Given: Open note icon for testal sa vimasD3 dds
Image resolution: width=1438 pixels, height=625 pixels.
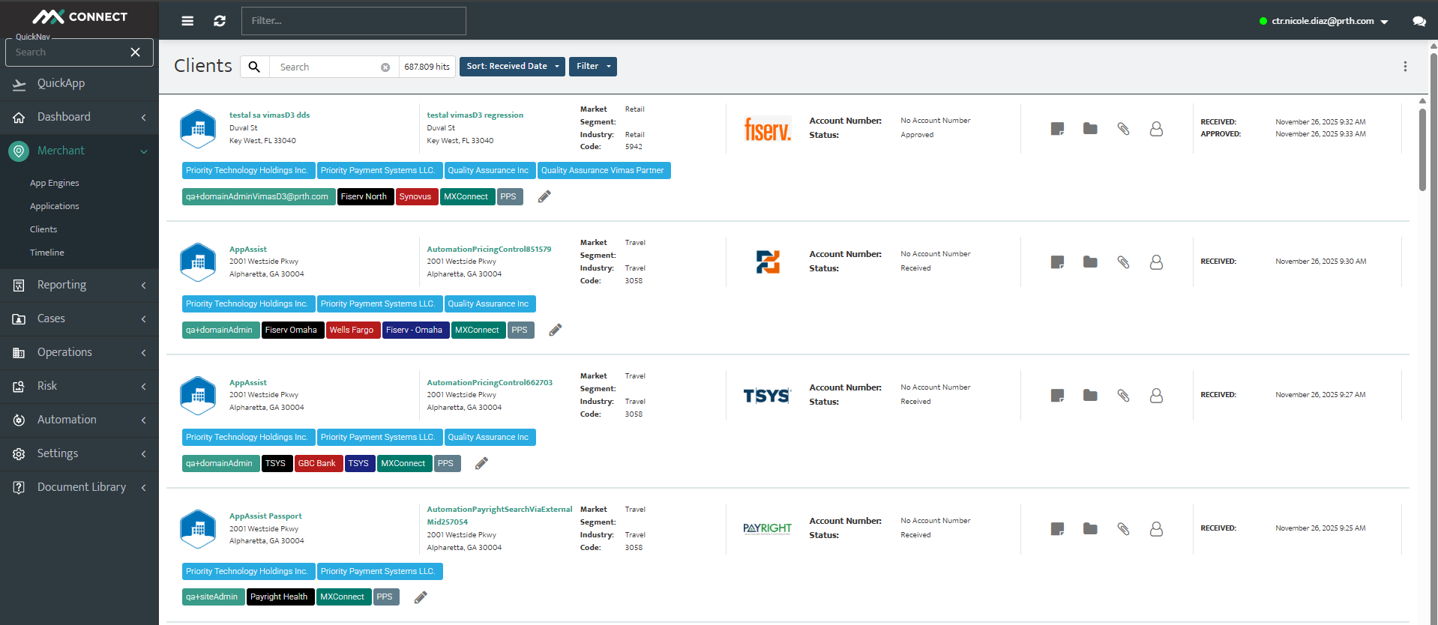Looking at the screenshot, I should (1057, 129).
